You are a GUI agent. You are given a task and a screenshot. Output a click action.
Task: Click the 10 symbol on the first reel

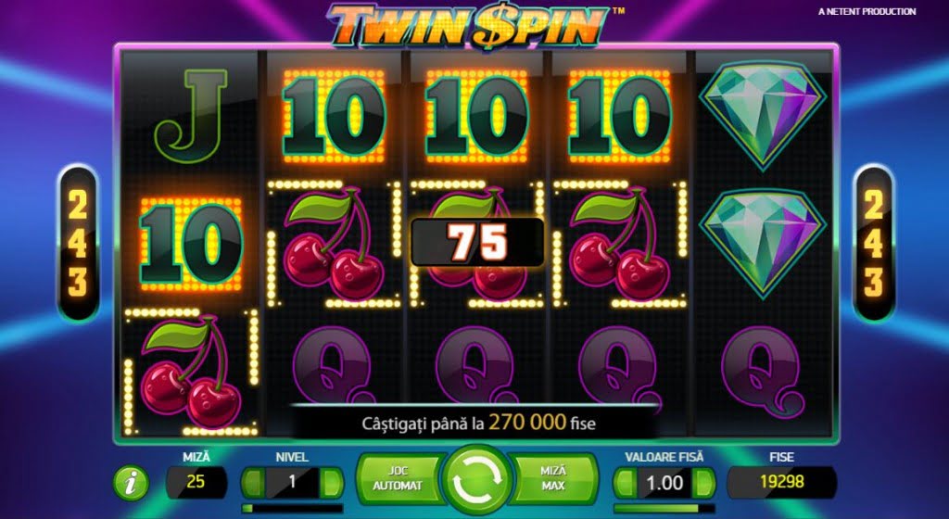tap(191, 244)
